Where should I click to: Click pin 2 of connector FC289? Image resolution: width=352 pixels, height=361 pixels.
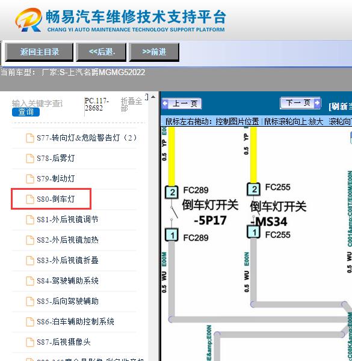(x=172, y=192)
